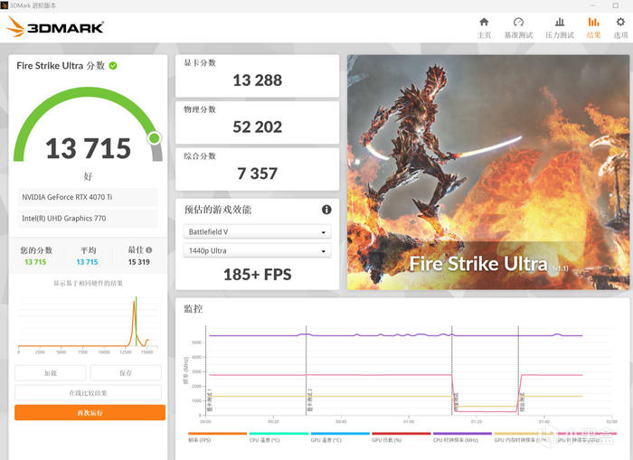Image resolution: width=633 pixels, height=460 pixels.
Task: Click the 监控 monitoring section heading
Action: (x=193, y=309)
